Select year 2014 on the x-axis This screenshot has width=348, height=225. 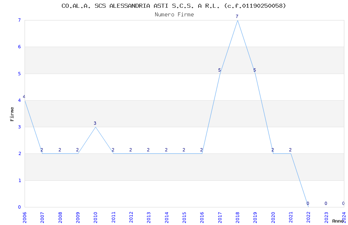(167, 217)
